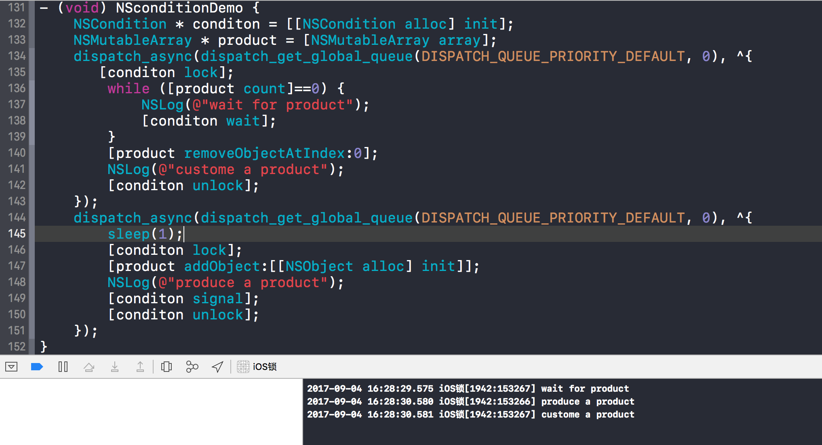Screen dimensions: 822x445
Task: Click the Simulate Location arrow icon
Action: point(217,367)
